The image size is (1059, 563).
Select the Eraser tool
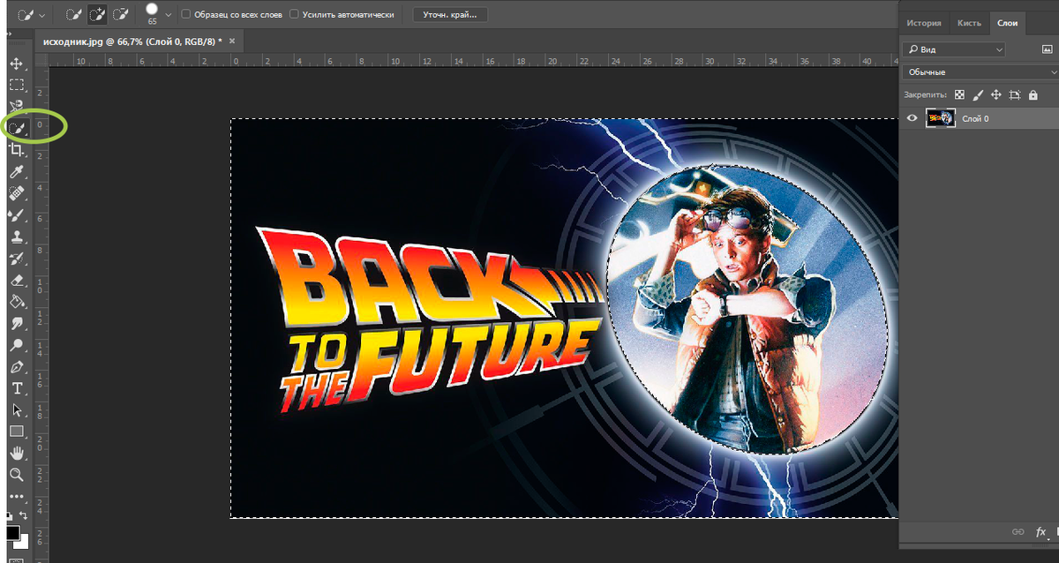click(x=16, y=280)
